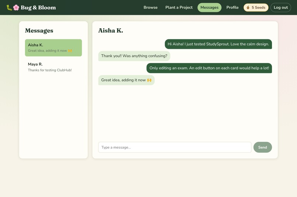This screenshot has width=297, height=197.
Task: Click the 'Great idea, adding it now' chat bubble
Action: tap(126, 80)
